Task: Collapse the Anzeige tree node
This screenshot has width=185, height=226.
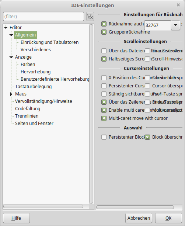Action: 11,57
